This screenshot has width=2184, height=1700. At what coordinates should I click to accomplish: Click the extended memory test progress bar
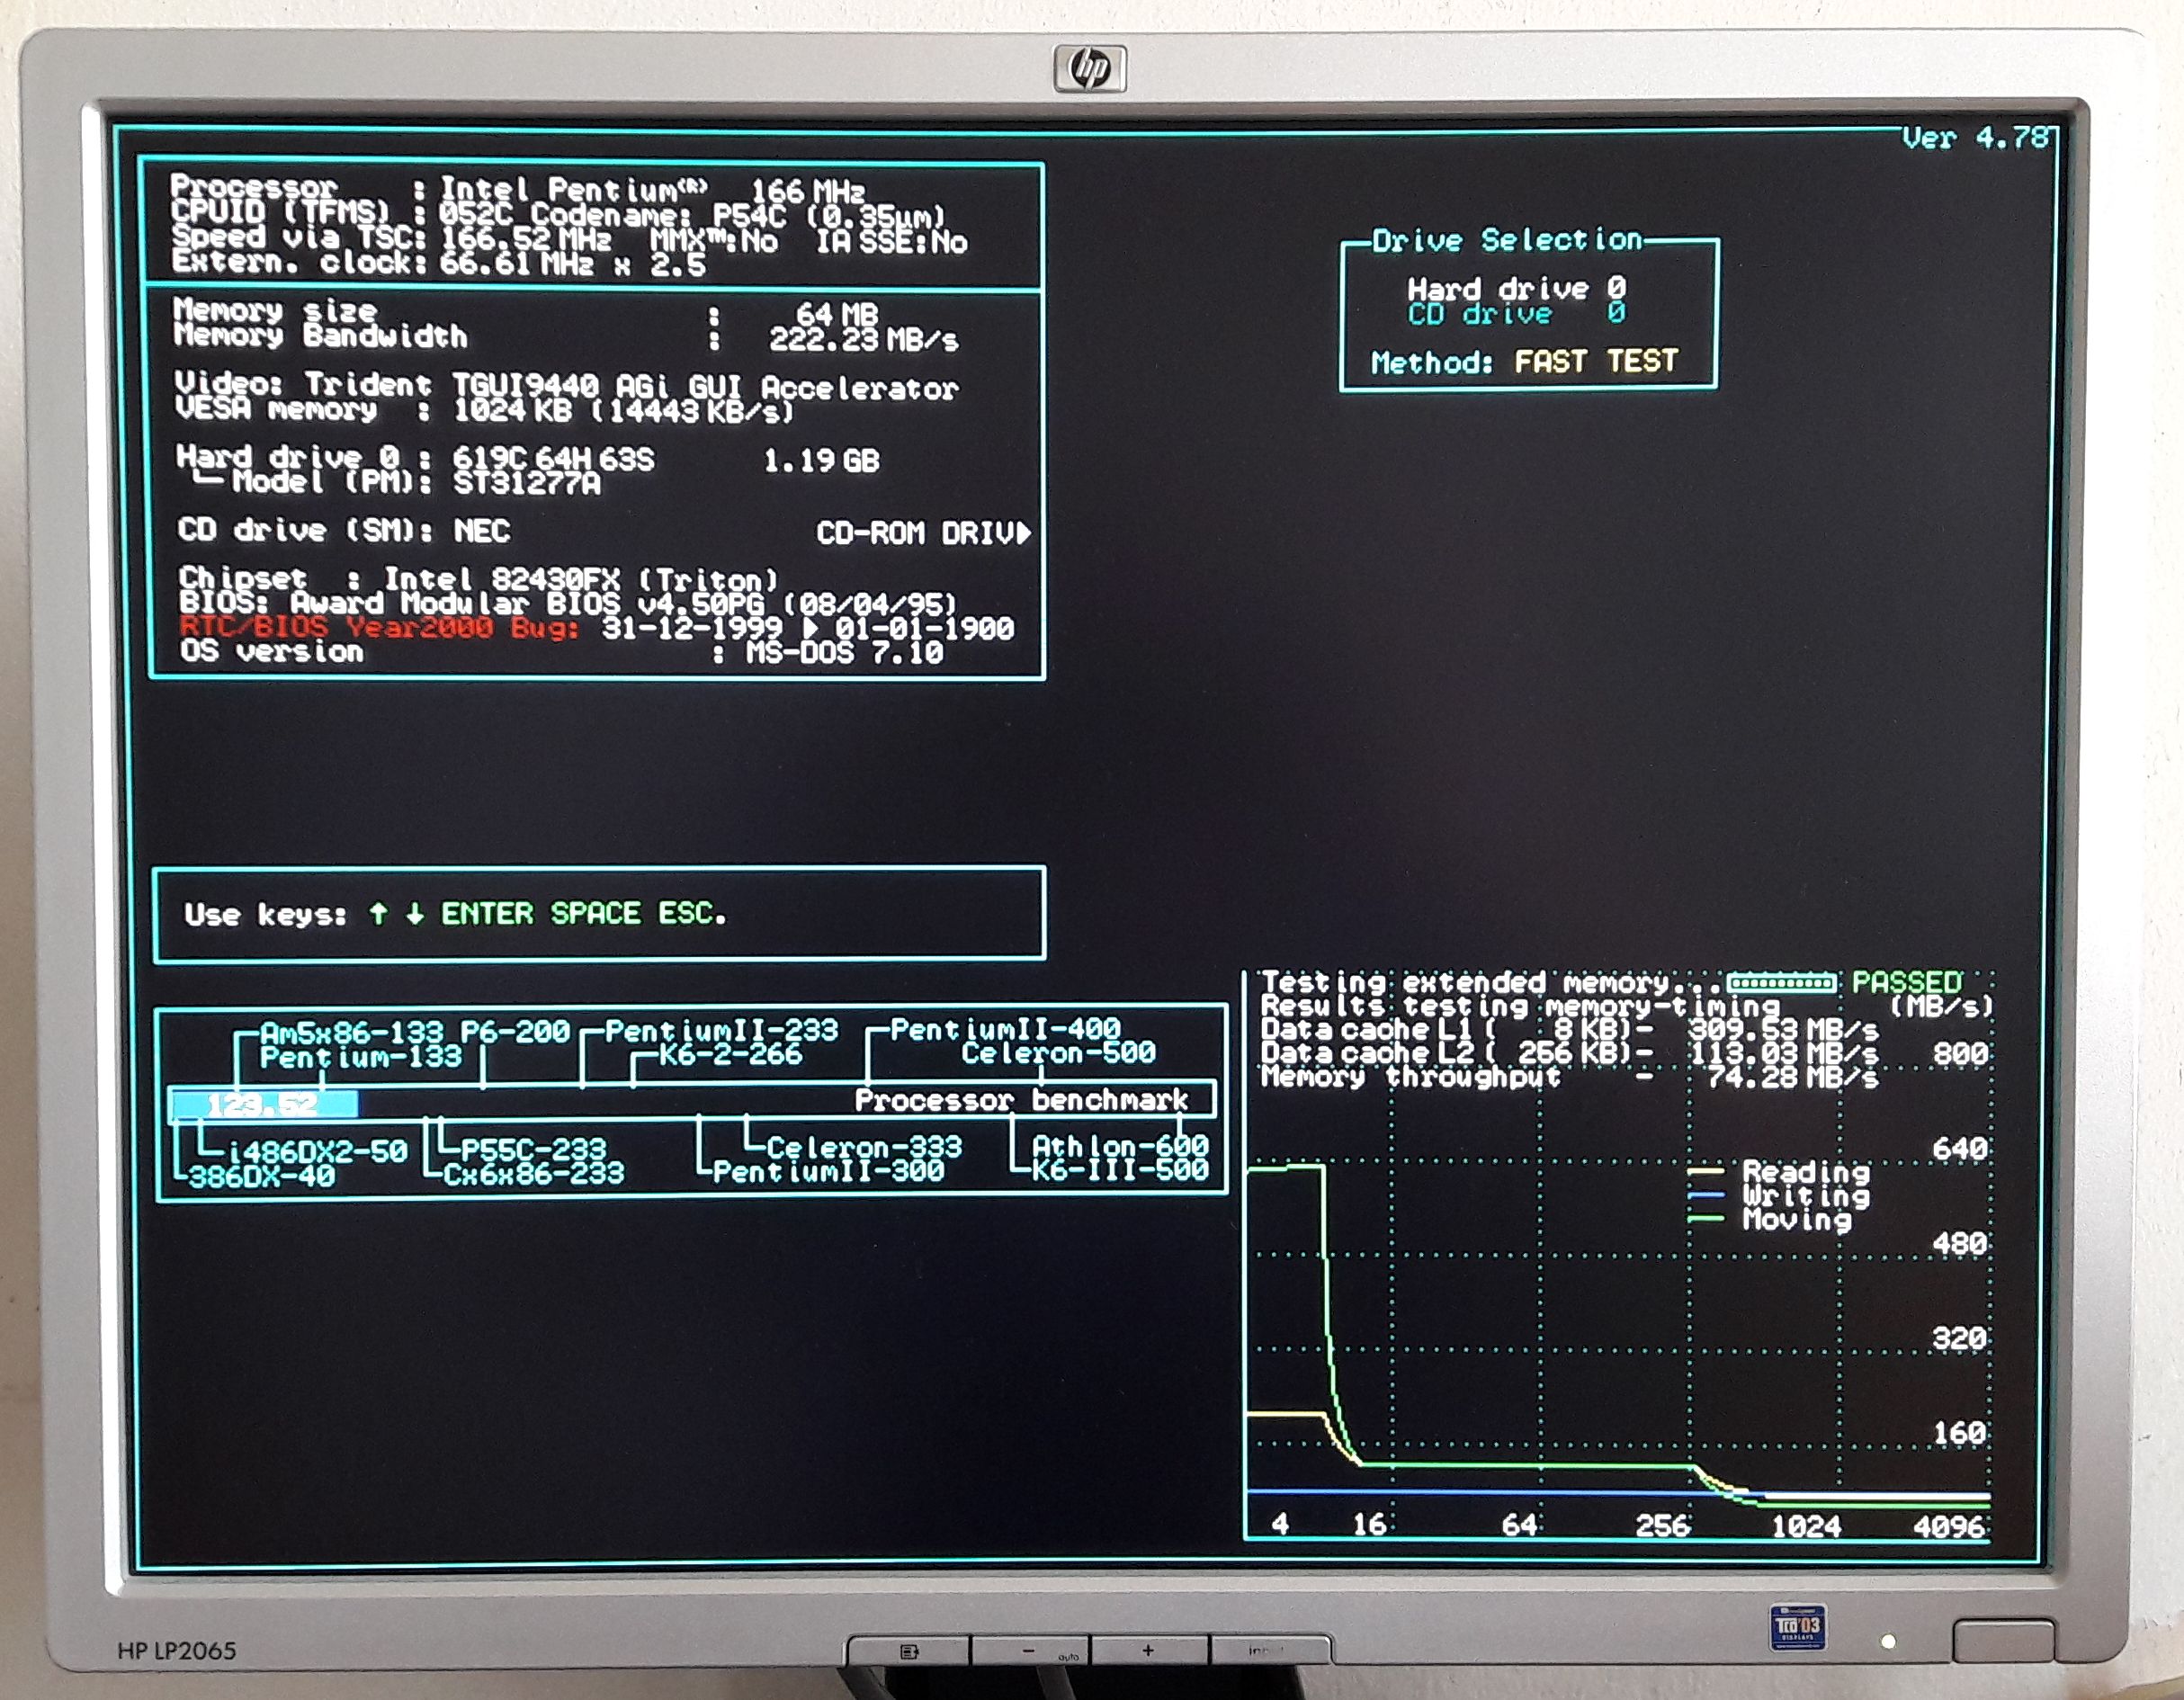[1781, 983]
